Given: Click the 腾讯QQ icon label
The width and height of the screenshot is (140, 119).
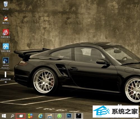Looking at the screenshot, I should (6, 23).
